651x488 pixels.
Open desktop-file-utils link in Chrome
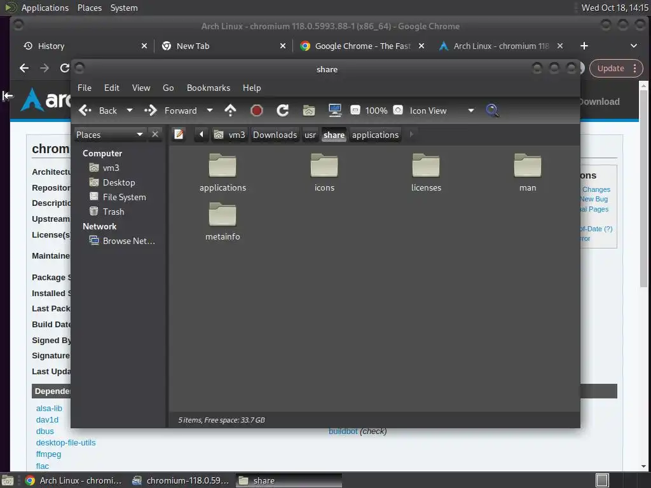[x=65, y=443]
